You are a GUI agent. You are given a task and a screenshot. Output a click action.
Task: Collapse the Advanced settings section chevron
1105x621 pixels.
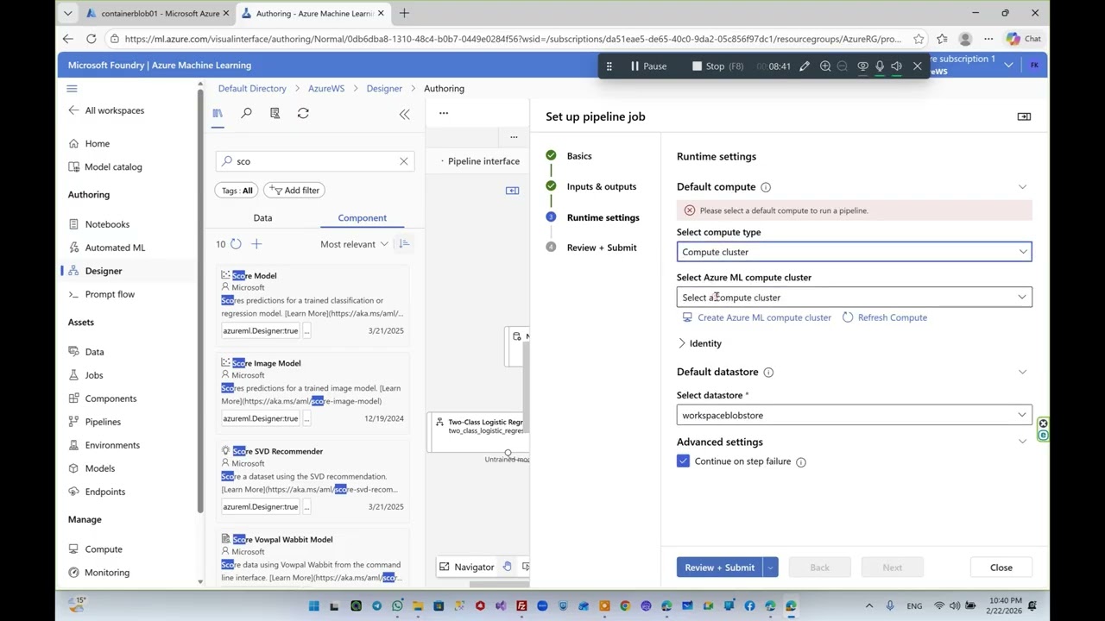tap(1022, 442)
